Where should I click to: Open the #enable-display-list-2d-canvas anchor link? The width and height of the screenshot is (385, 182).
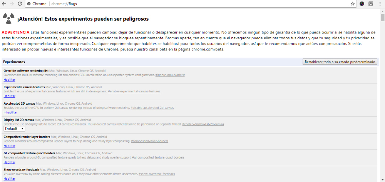click(203, 124)
